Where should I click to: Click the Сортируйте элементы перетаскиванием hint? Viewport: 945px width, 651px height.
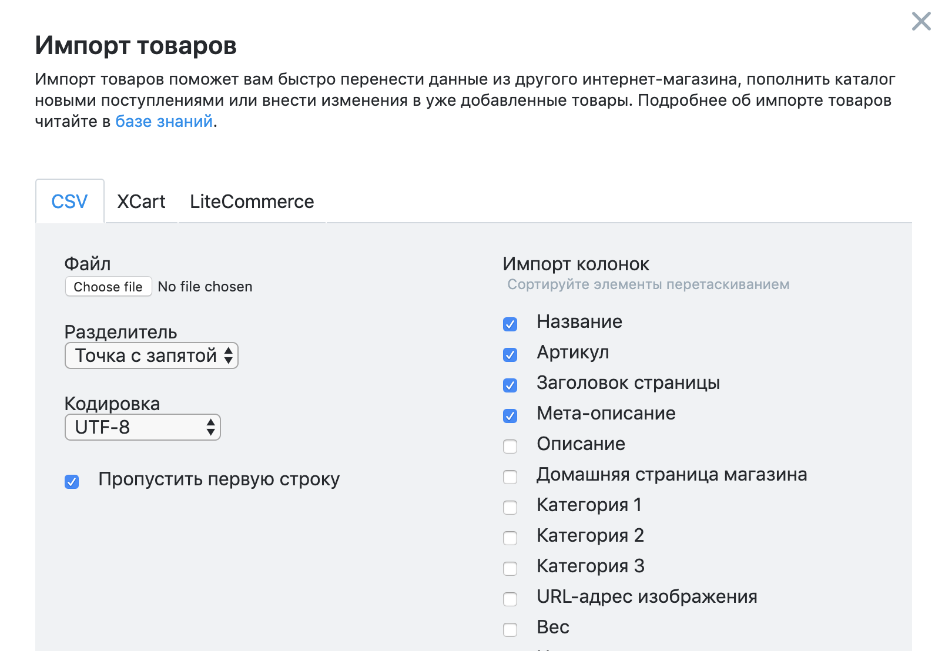(648, 284)
